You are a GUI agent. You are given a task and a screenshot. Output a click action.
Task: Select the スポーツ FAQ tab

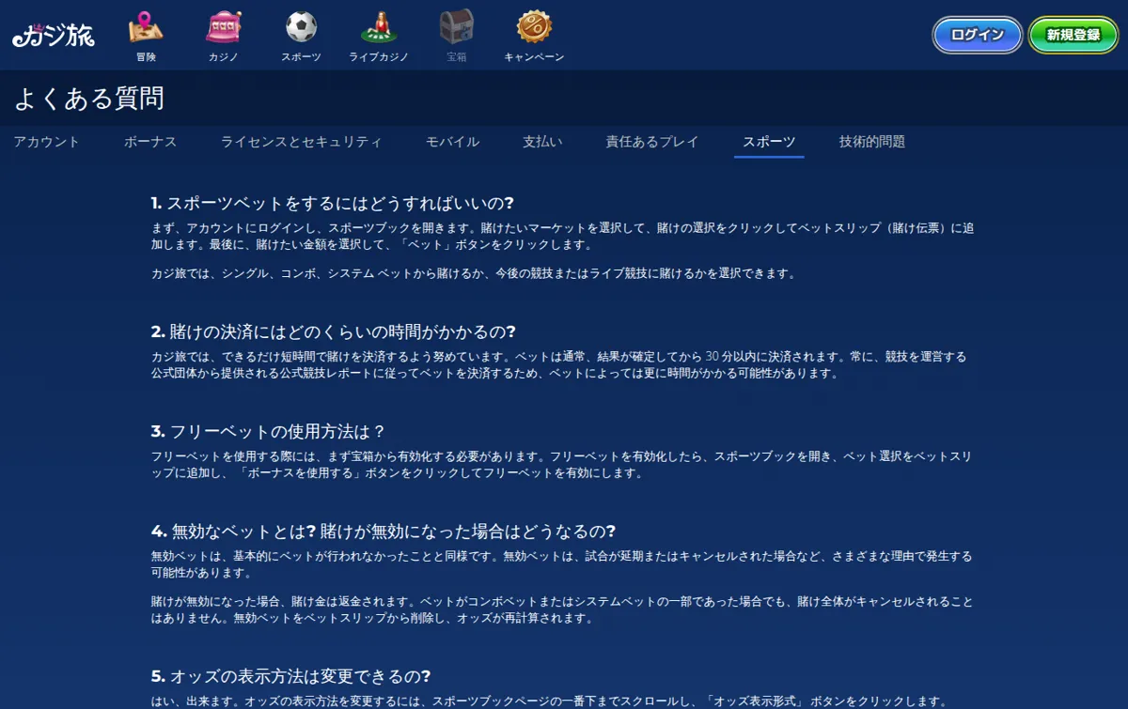coord(769,142)
